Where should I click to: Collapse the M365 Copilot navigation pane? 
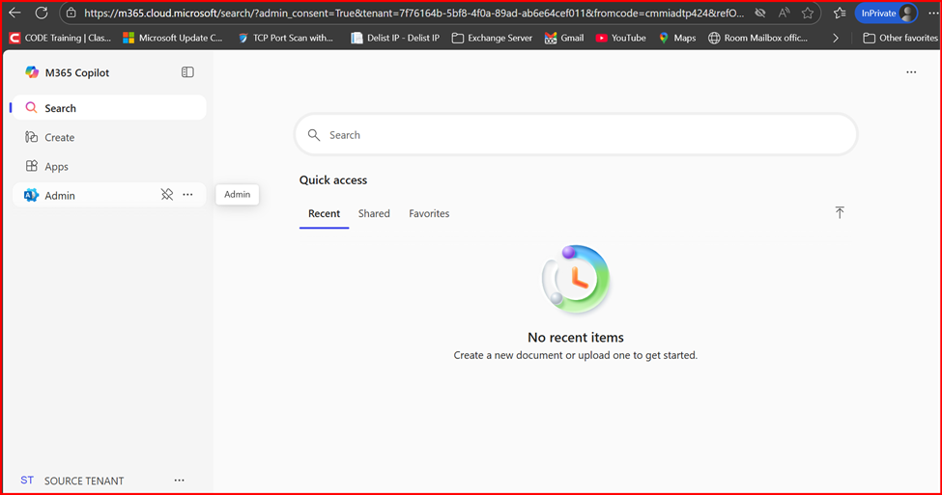pyautogui.click(x=187, y=72)
